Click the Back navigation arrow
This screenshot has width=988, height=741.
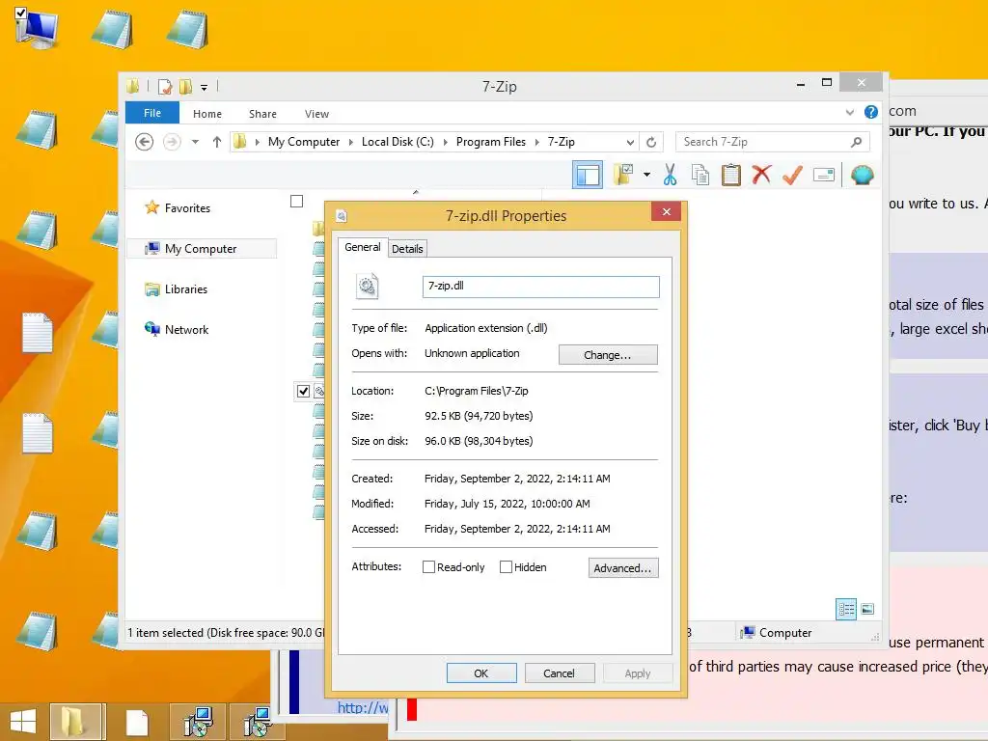tap(145, 142)
